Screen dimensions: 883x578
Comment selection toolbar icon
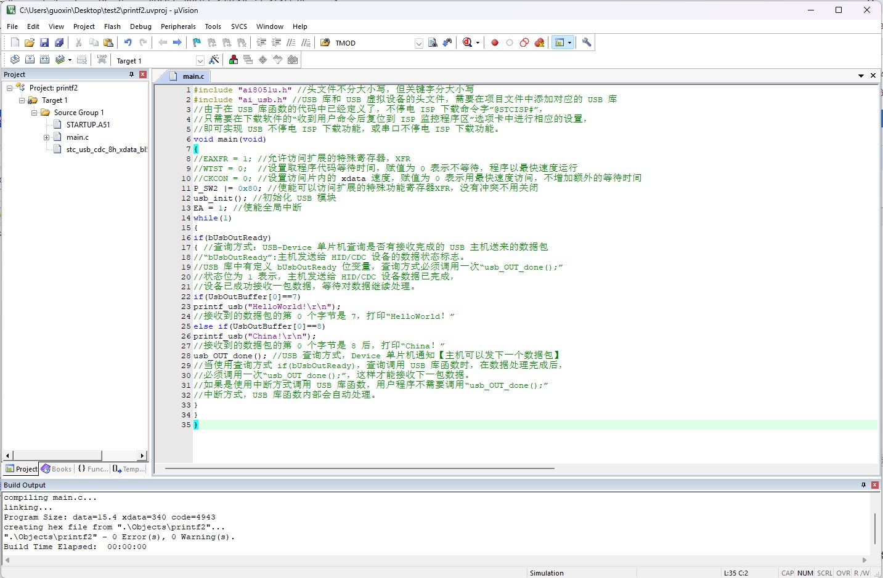(291, 42)
